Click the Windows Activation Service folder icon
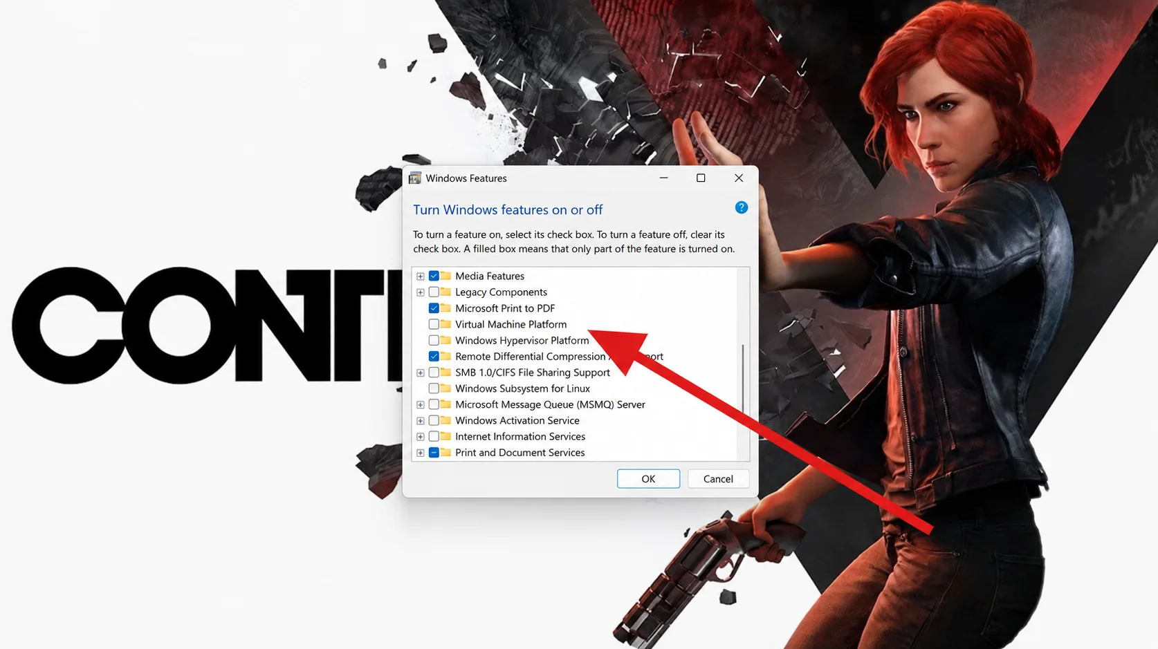The image size is (1158, 649). [x=446, y=420]
